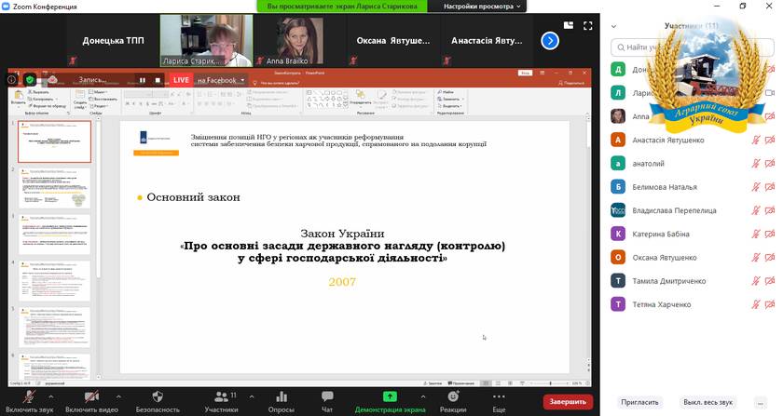Switch gallery view layout icon
The height and width of the screenshot is (416, 783).
(x=569, y=25)
